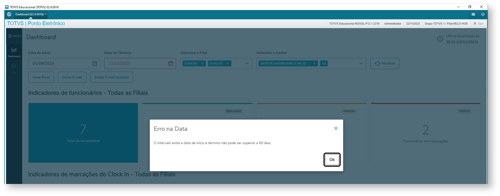Click the Enviar E-mail button
500x196 pixels.
72,77
